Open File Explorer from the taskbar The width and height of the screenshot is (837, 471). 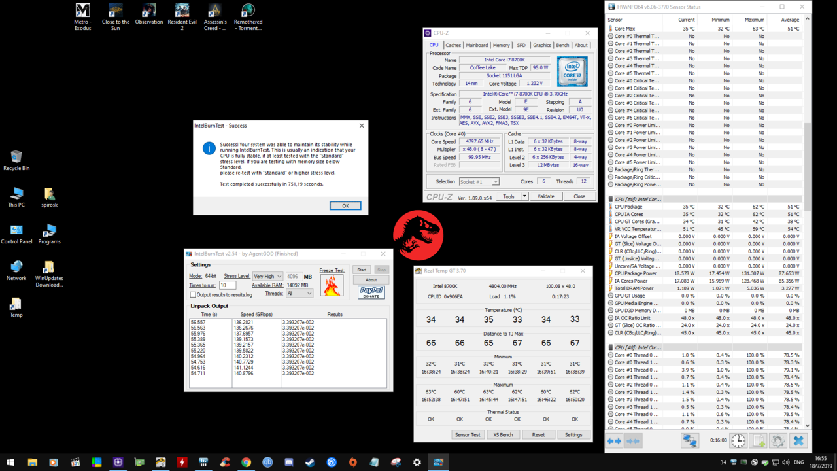32,462
